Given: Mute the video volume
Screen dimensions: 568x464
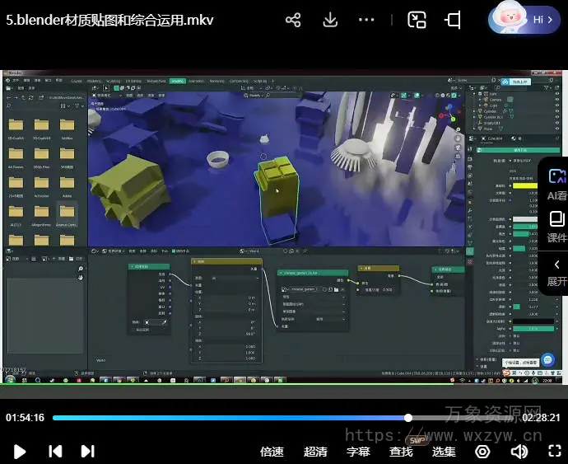Looking at the screenshot, I should (x=519, y=451).
